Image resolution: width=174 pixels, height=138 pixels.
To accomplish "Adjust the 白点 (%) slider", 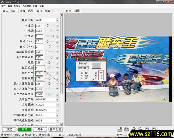I will [x=49, y=47].
